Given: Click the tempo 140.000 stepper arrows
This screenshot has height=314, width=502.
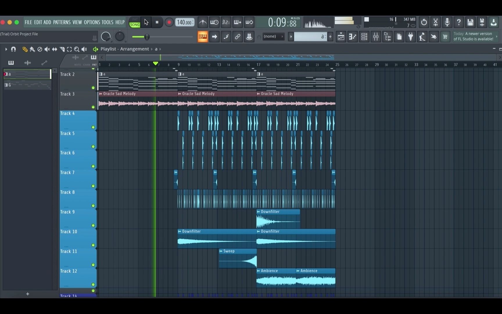Looking at the screenshot, I should pos(193,22).
